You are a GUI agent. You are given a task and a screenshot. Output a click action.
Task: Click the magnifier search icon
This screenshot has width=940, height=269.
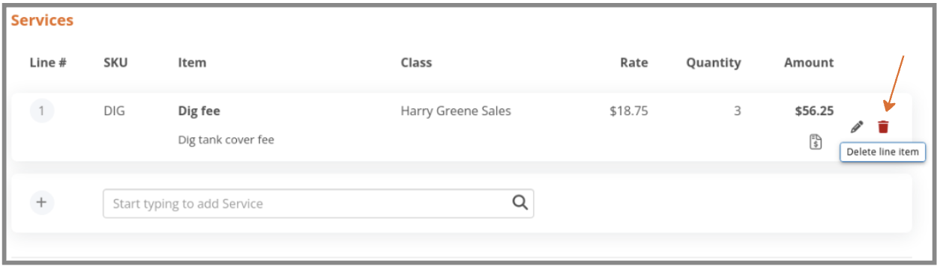520,202
